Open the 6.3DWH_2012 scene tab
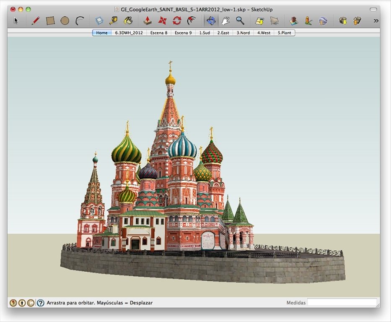391x322 pixels. (129, 33)
